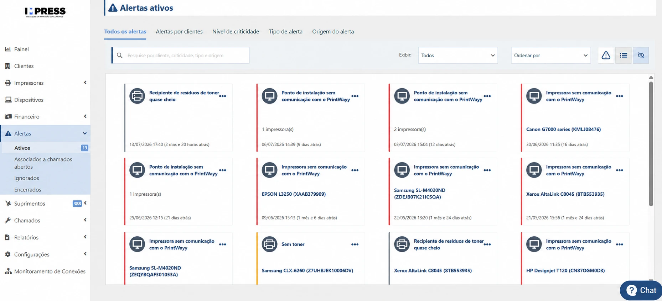662x301 pixels.
Task: Open the Exibir Todos dropdown
Action: (458, 56)
